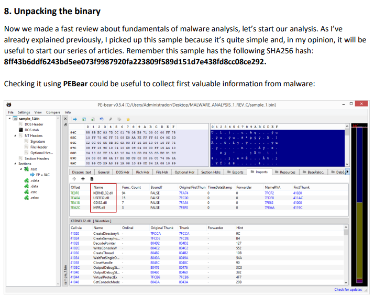Click the functions list scrollbar down arrow
374x297 pixels.
(346, 282)
